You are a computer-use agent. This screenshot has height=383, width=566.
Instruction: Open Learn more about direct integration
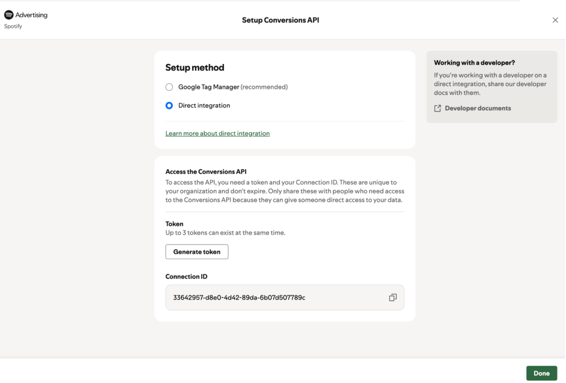[x=218, y=133]
